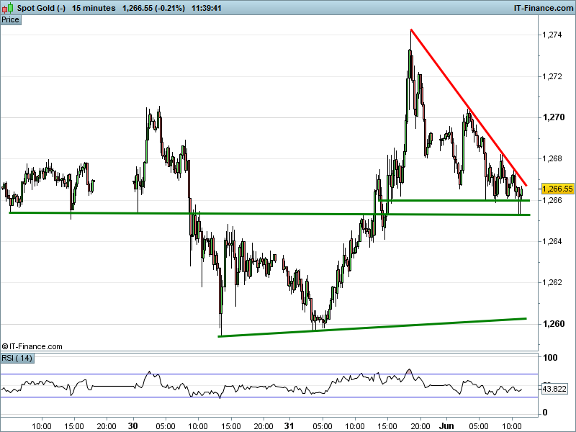Screen dimensions: 576x432
Task: Click the bold 1,270 price axis label
Action: 554,117
